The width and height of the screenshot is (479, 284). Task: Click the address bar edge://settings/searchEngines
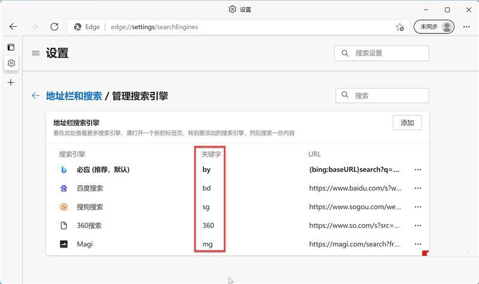[154, 27]
